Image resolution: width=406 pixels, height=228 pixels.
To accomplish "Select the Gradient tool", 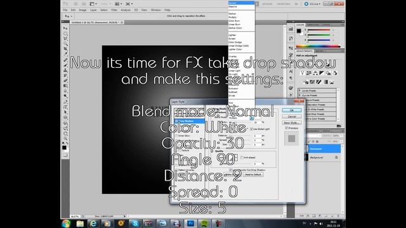I will coord(65,86).
